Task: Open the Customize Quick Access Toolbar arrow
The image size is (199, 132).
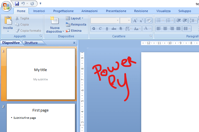Action: [40, 4]
